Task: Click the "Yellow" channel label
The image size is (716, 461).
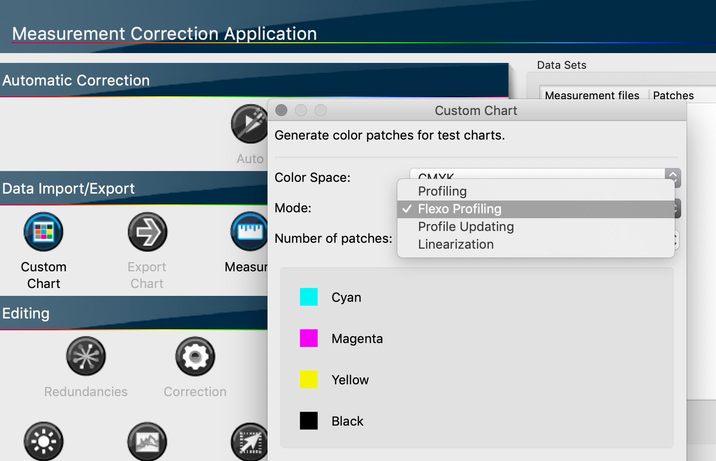Action: point(350,380)
